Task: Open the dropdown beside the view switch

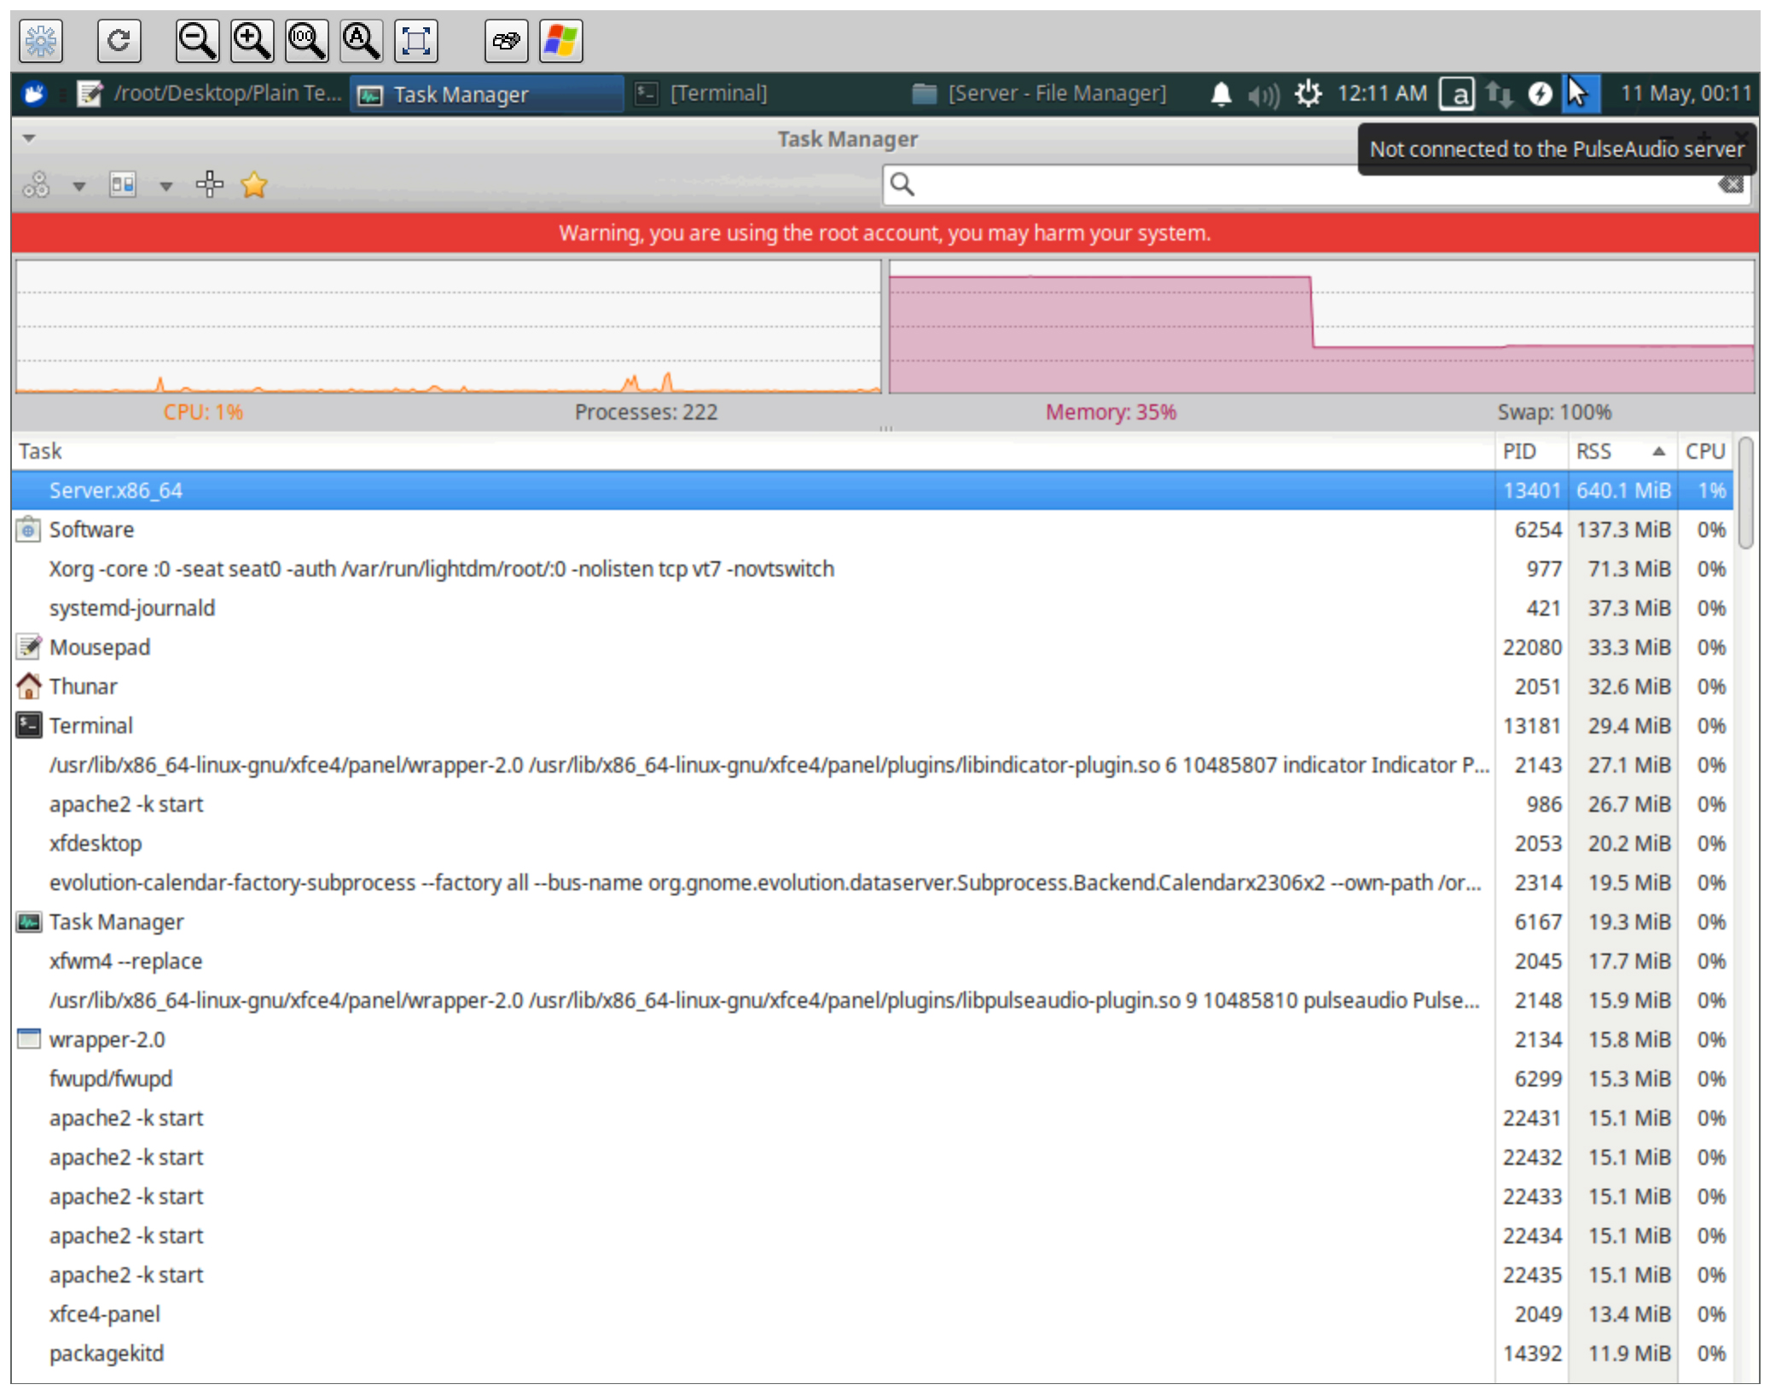Action: [x=165, y=184]
